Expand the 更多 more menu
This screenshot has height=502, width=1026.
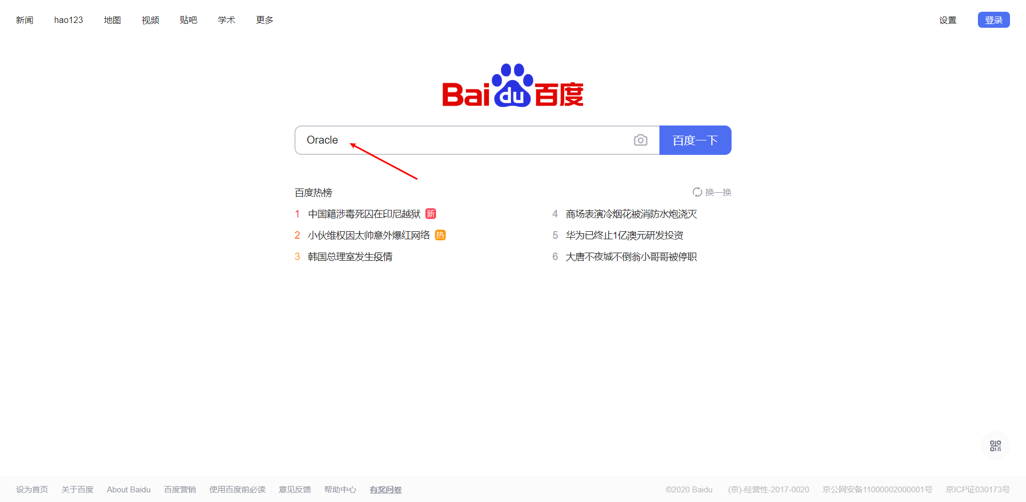265,20
